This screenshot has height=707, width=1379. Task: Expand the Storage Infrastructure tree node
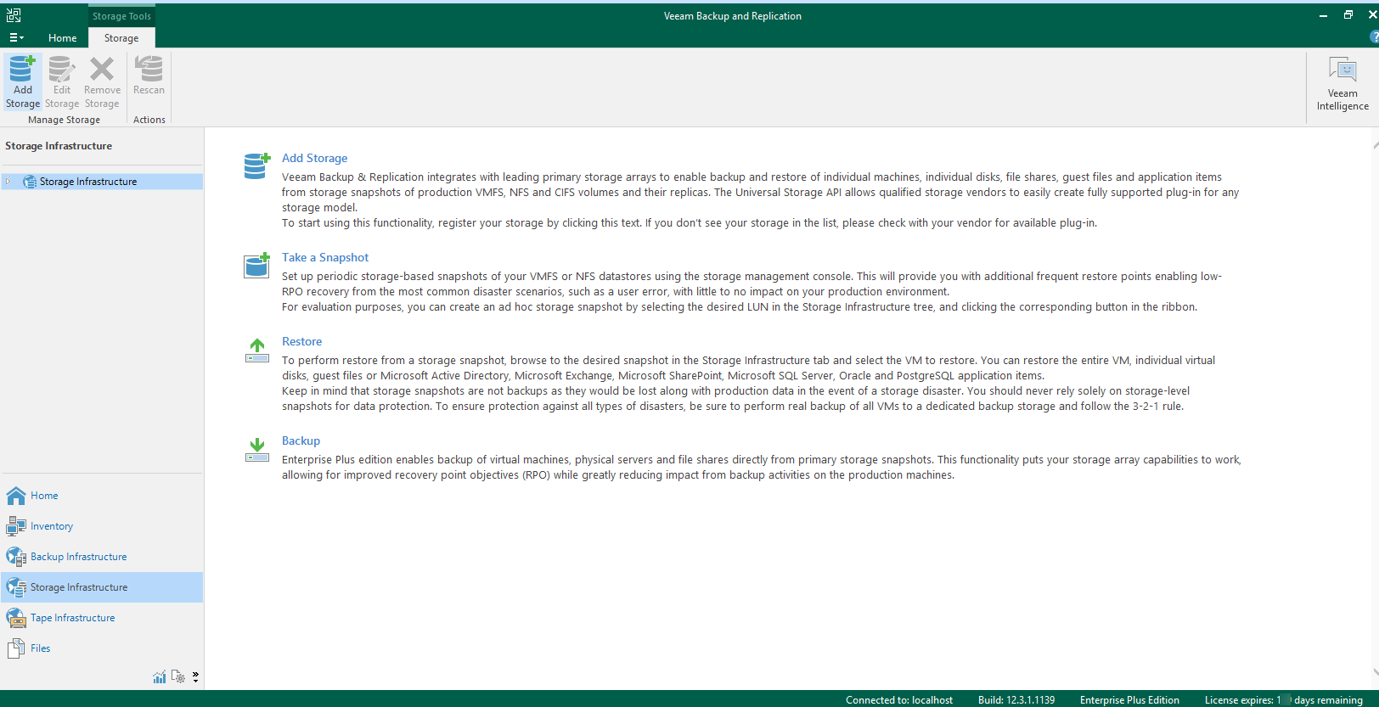[x=8, y=182]
